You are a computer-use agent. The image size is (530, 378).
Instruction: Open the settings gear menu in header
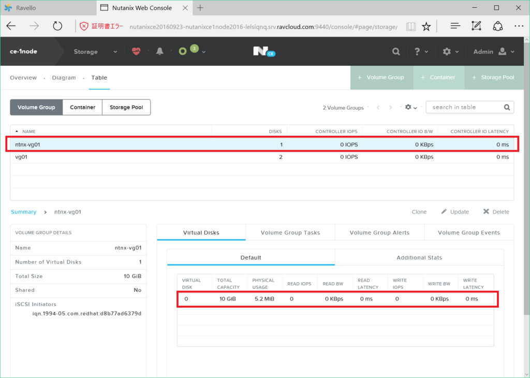click(451, 51)
